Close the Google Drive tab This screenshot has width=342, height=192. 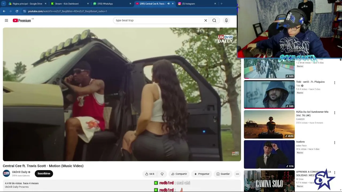point(45,4)
